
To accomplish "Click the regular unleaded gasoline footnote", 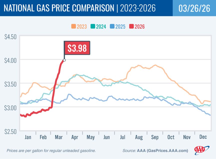I will [51, 151].
